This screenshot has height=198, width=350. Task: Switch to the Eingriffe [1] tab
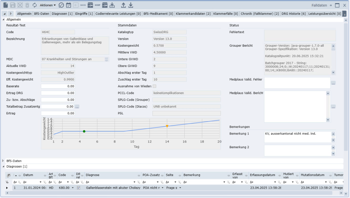(84, 14)
